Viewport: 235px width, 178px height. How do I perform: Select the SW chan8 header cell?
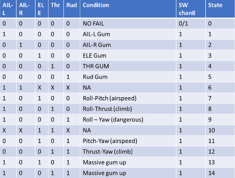186,9
